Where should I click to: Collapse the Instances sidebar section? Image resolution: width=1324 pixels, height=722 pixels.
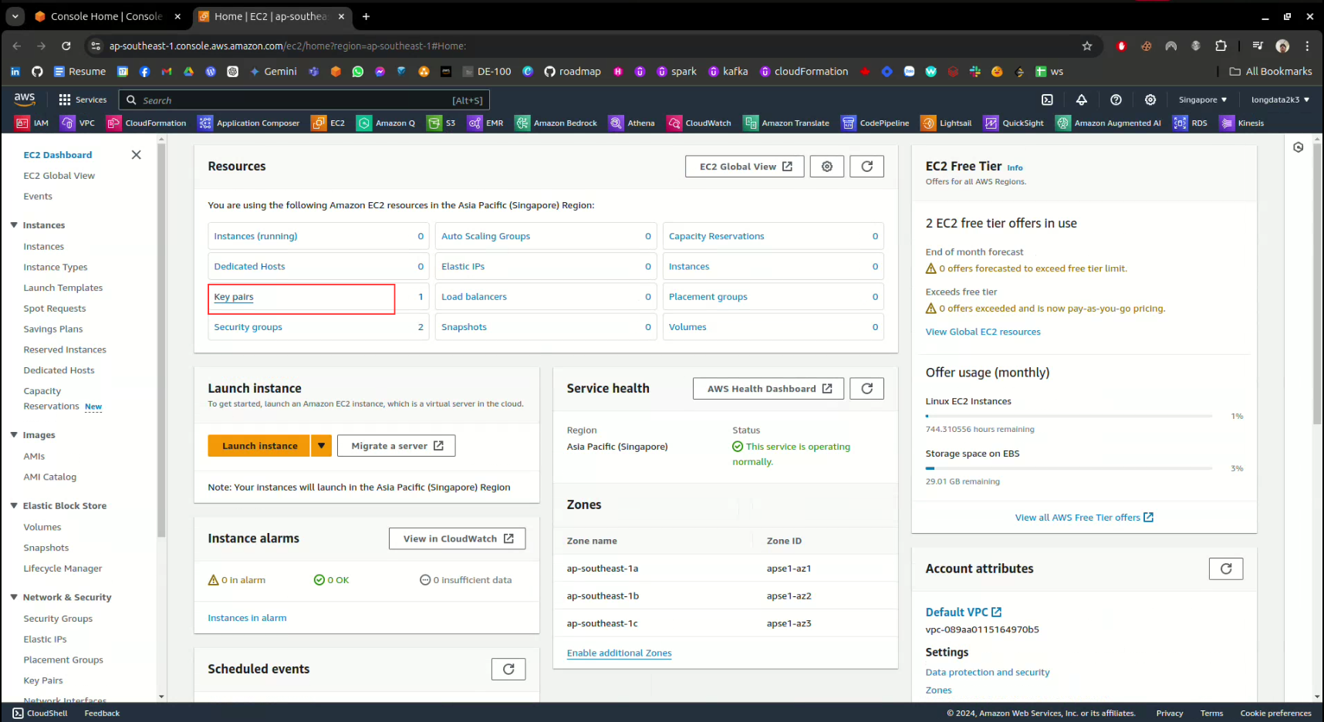[x=14, y=225]
